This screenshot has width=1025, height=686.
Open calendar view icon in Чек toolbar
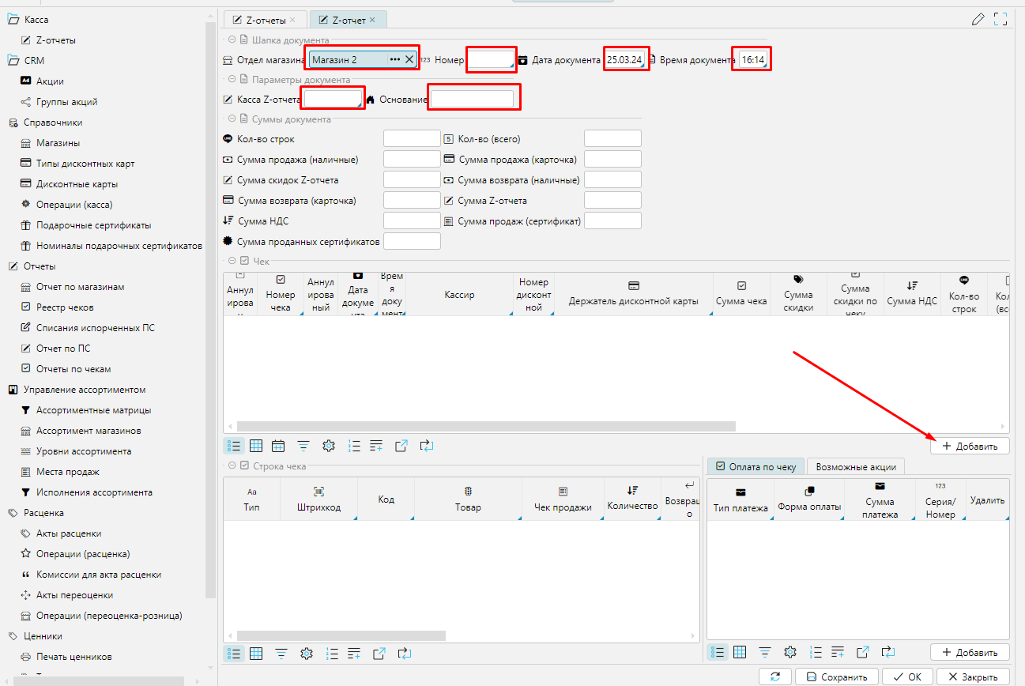[278, 447]
